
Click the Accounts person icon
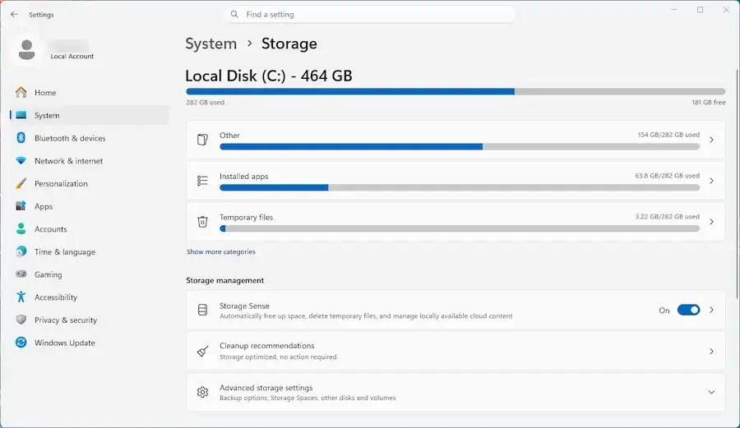click(21, 228)
